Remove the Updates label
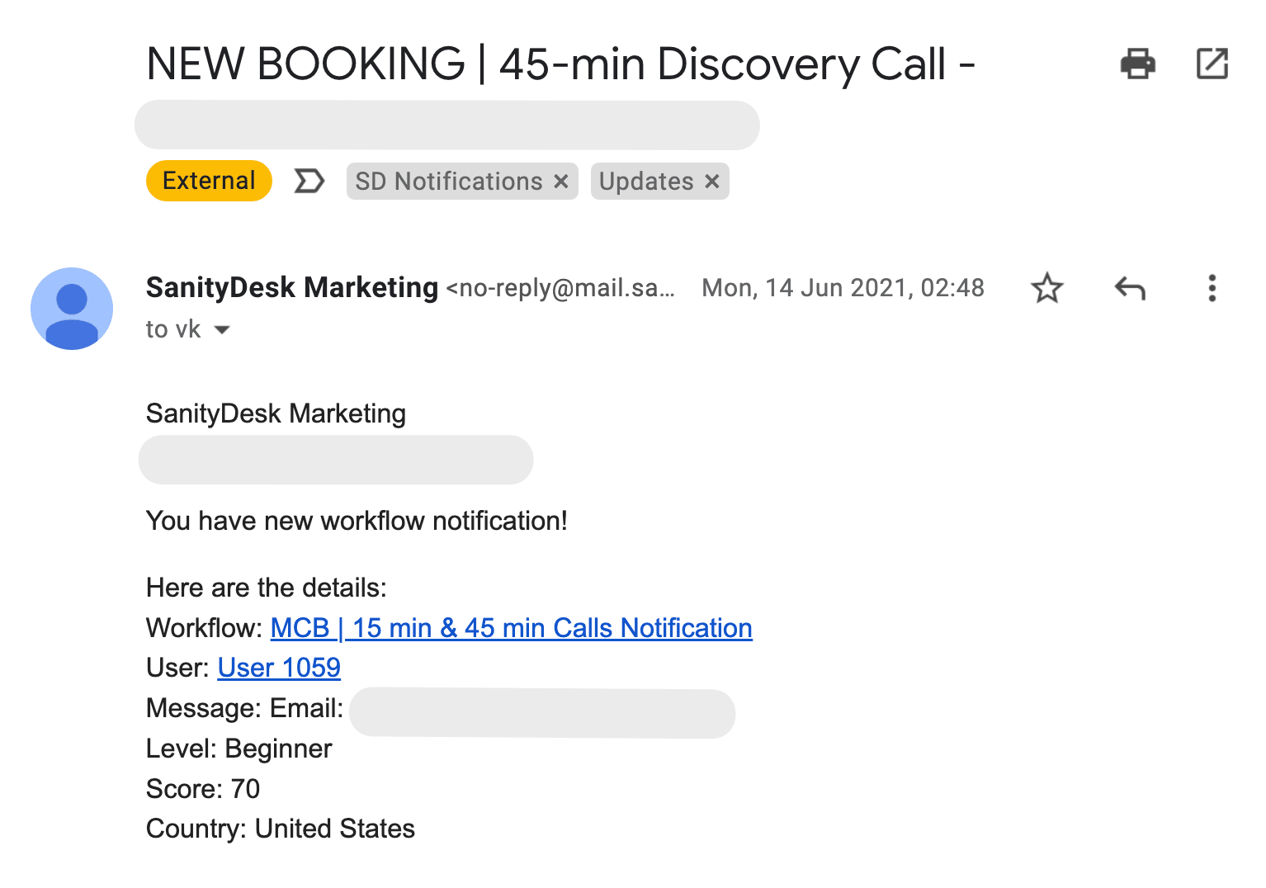The height and width of the screenshot is (888, 1266). click(x=712, y=182)
